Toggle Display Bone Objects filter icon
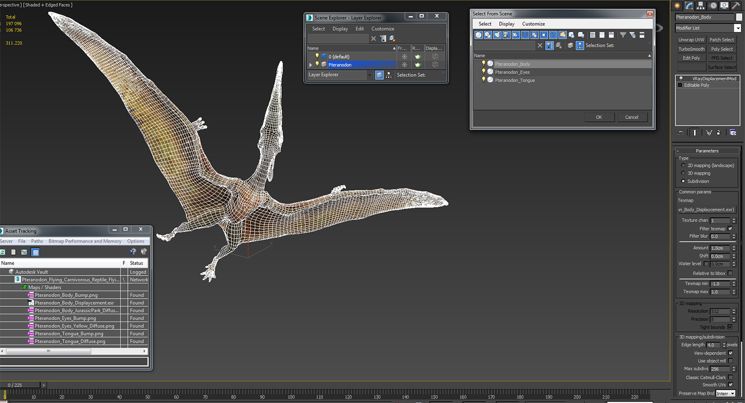The height and width of the screenshot is (403, 745). click(553, 35)
